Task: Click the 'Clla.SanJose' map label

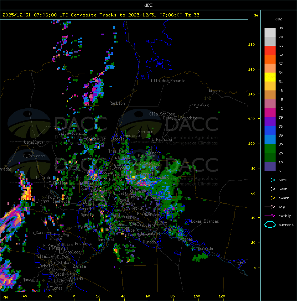Action: (x=162, y=114)
